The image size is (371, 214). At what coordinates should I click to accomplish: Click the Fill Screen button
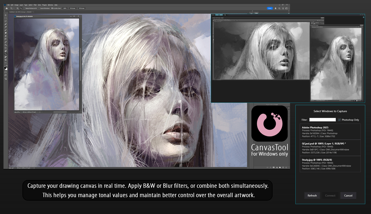(x=82, y=8)
